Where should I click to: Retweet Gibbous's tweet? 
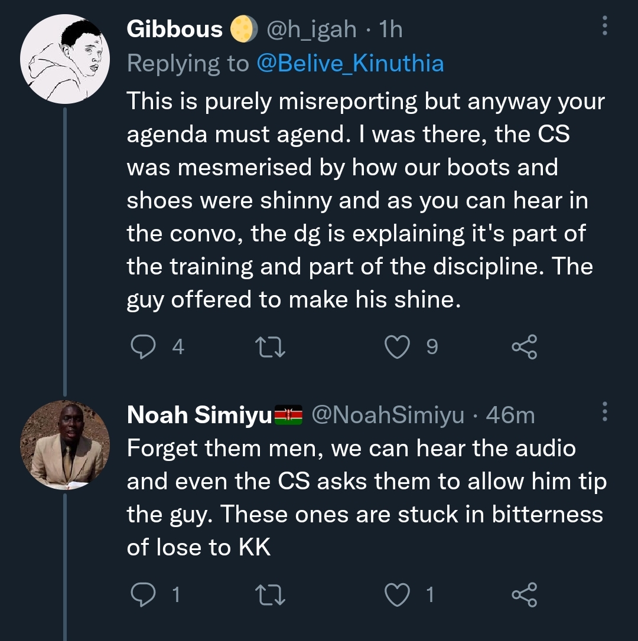coord(273,346)
